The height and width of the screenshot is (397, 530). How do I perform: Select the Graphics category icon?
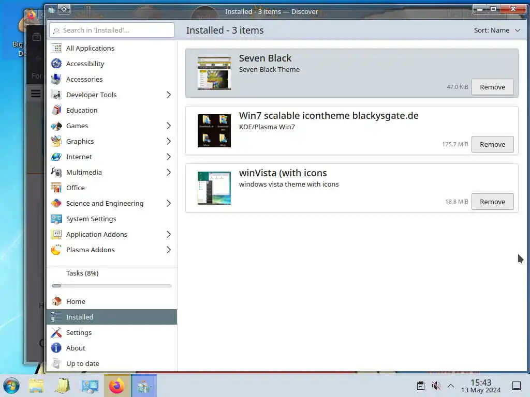click(56, 142)
